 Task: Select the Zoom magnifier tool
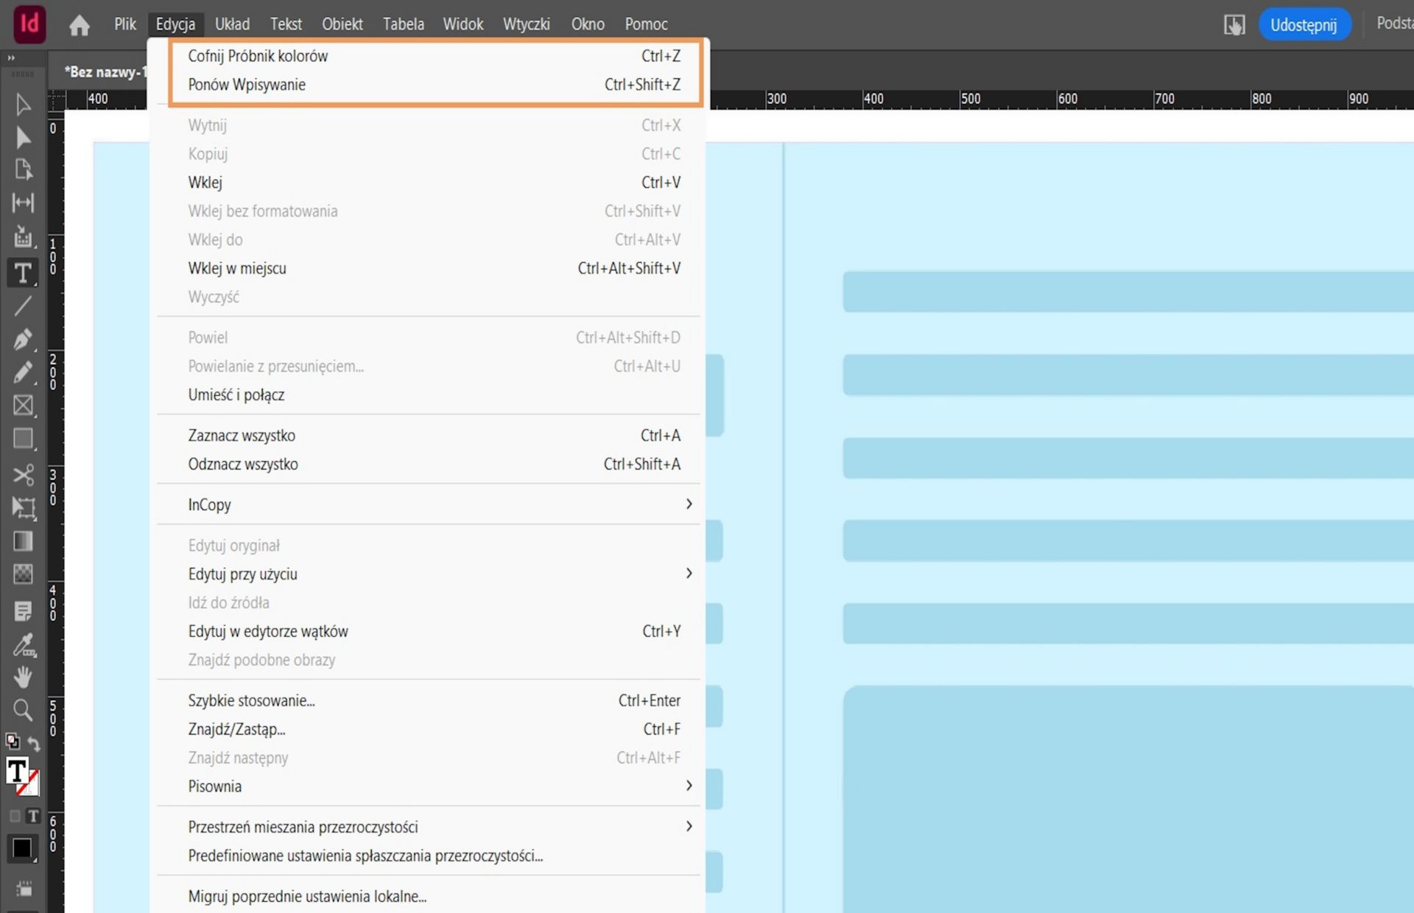point(23,710)
